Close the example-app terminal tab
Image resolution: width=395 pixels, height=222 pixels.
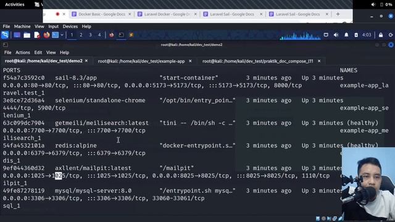point(190,61)
